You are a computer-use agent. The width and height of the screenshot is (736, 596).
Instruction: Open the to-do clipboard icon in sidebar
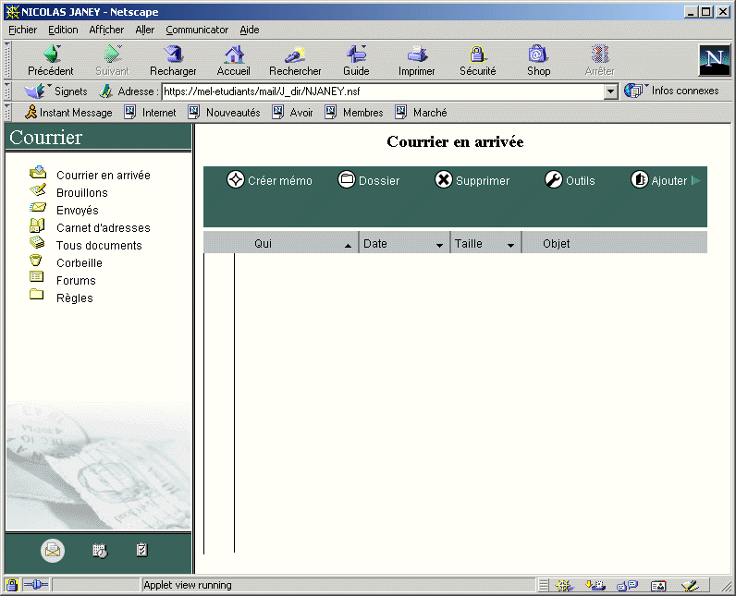point(141,550)
